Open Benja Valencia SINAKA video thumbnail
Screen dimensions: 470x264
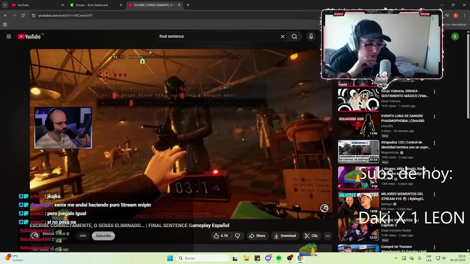(x=358, y=100)
